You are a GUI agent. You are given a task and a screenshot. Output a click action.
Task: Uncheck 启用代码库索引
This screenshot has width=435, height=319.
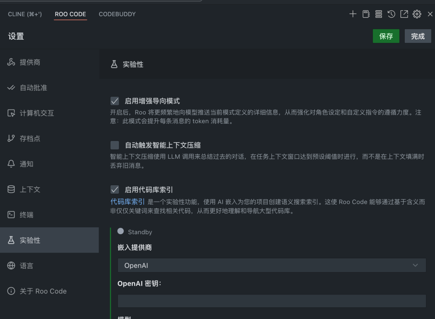[x=114, y=189]
